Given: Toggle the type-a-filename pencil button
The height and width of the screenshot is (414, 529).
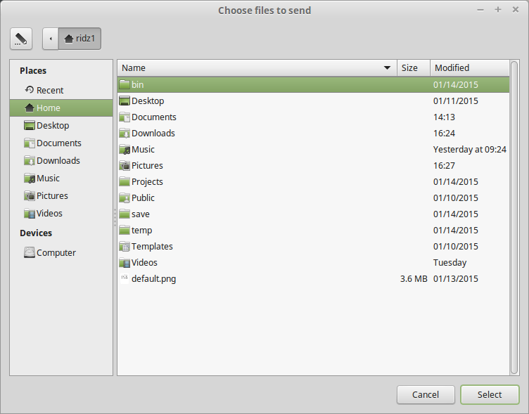Looking at the screenshot, I should 21,39.
